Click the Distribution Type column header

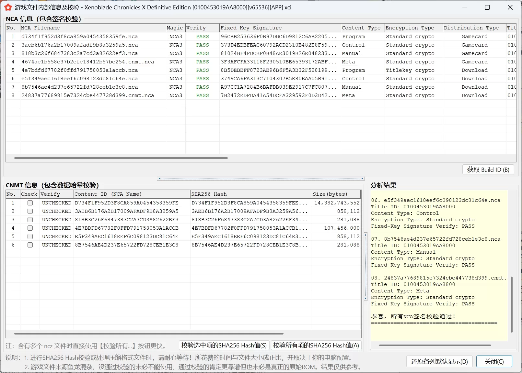click(x=474, y=28)
